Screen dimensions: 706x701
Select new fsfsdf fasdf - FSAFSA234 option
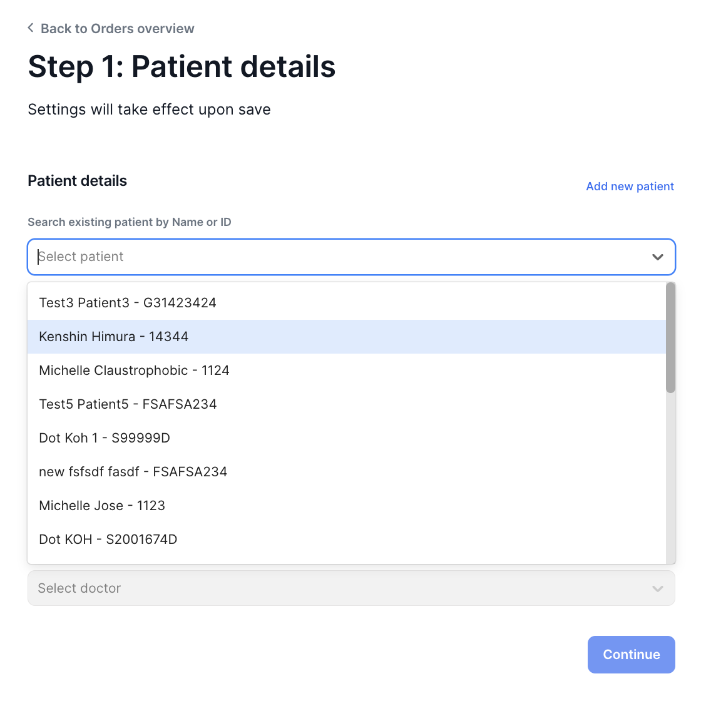133,472
